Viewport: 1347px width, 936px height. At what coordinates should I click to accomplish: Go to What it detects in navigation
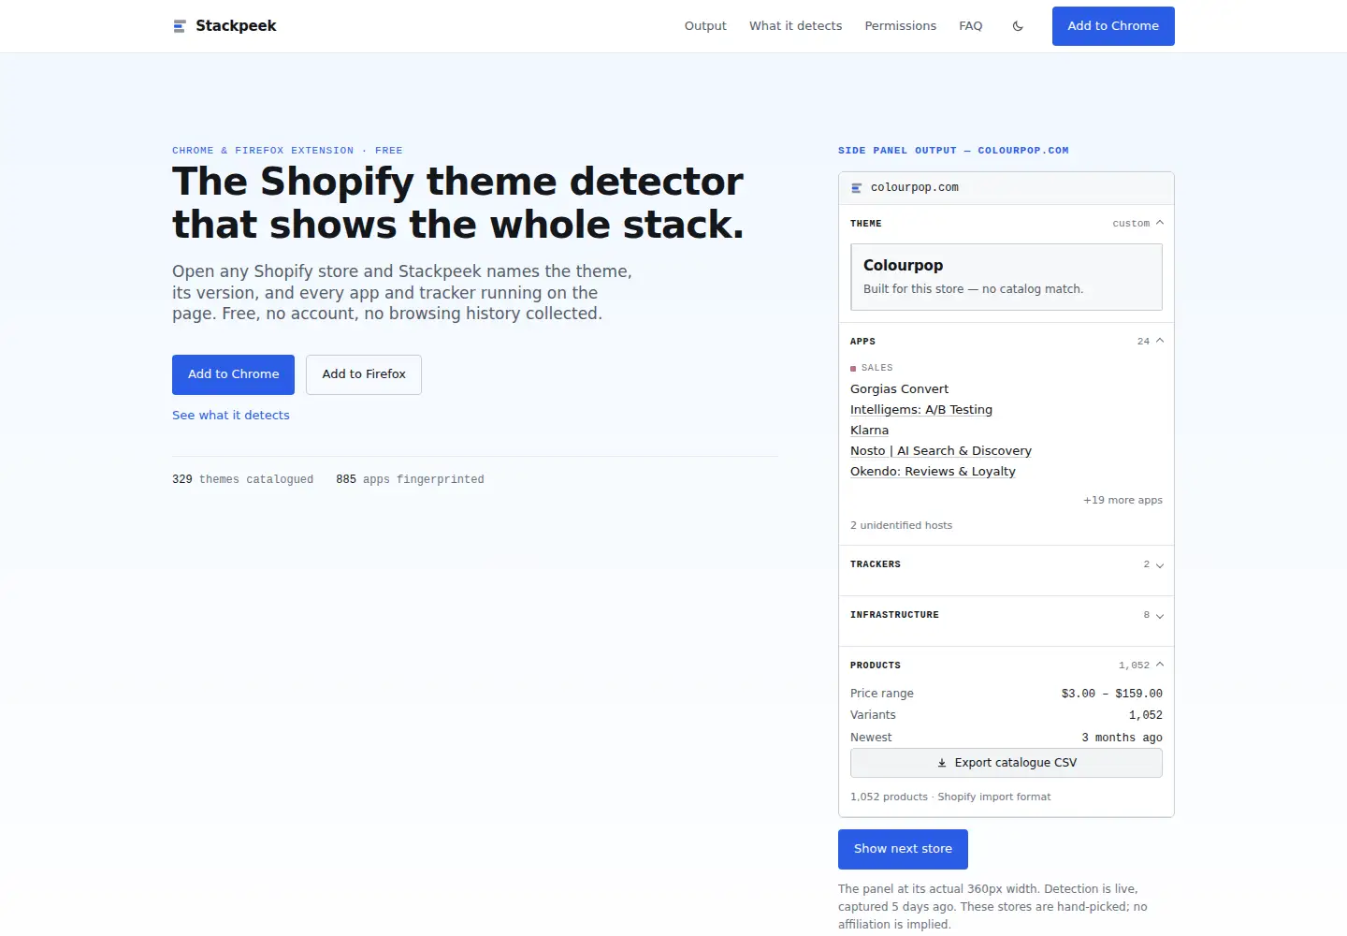coord(796,26)
